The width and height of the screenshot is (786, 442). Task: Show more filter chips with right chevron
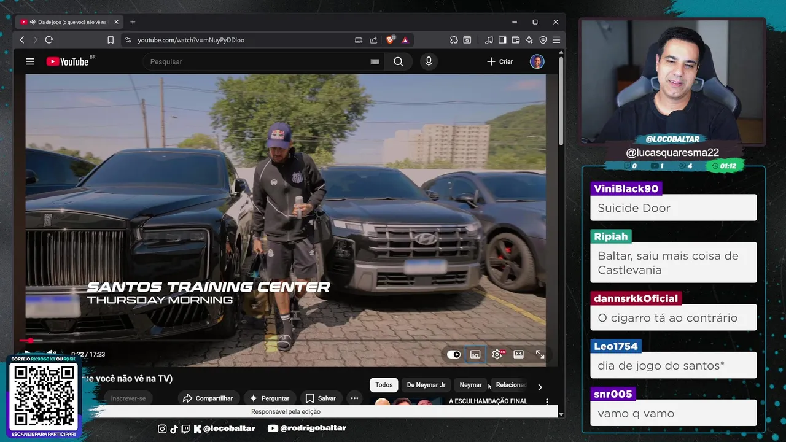point(540,387)
